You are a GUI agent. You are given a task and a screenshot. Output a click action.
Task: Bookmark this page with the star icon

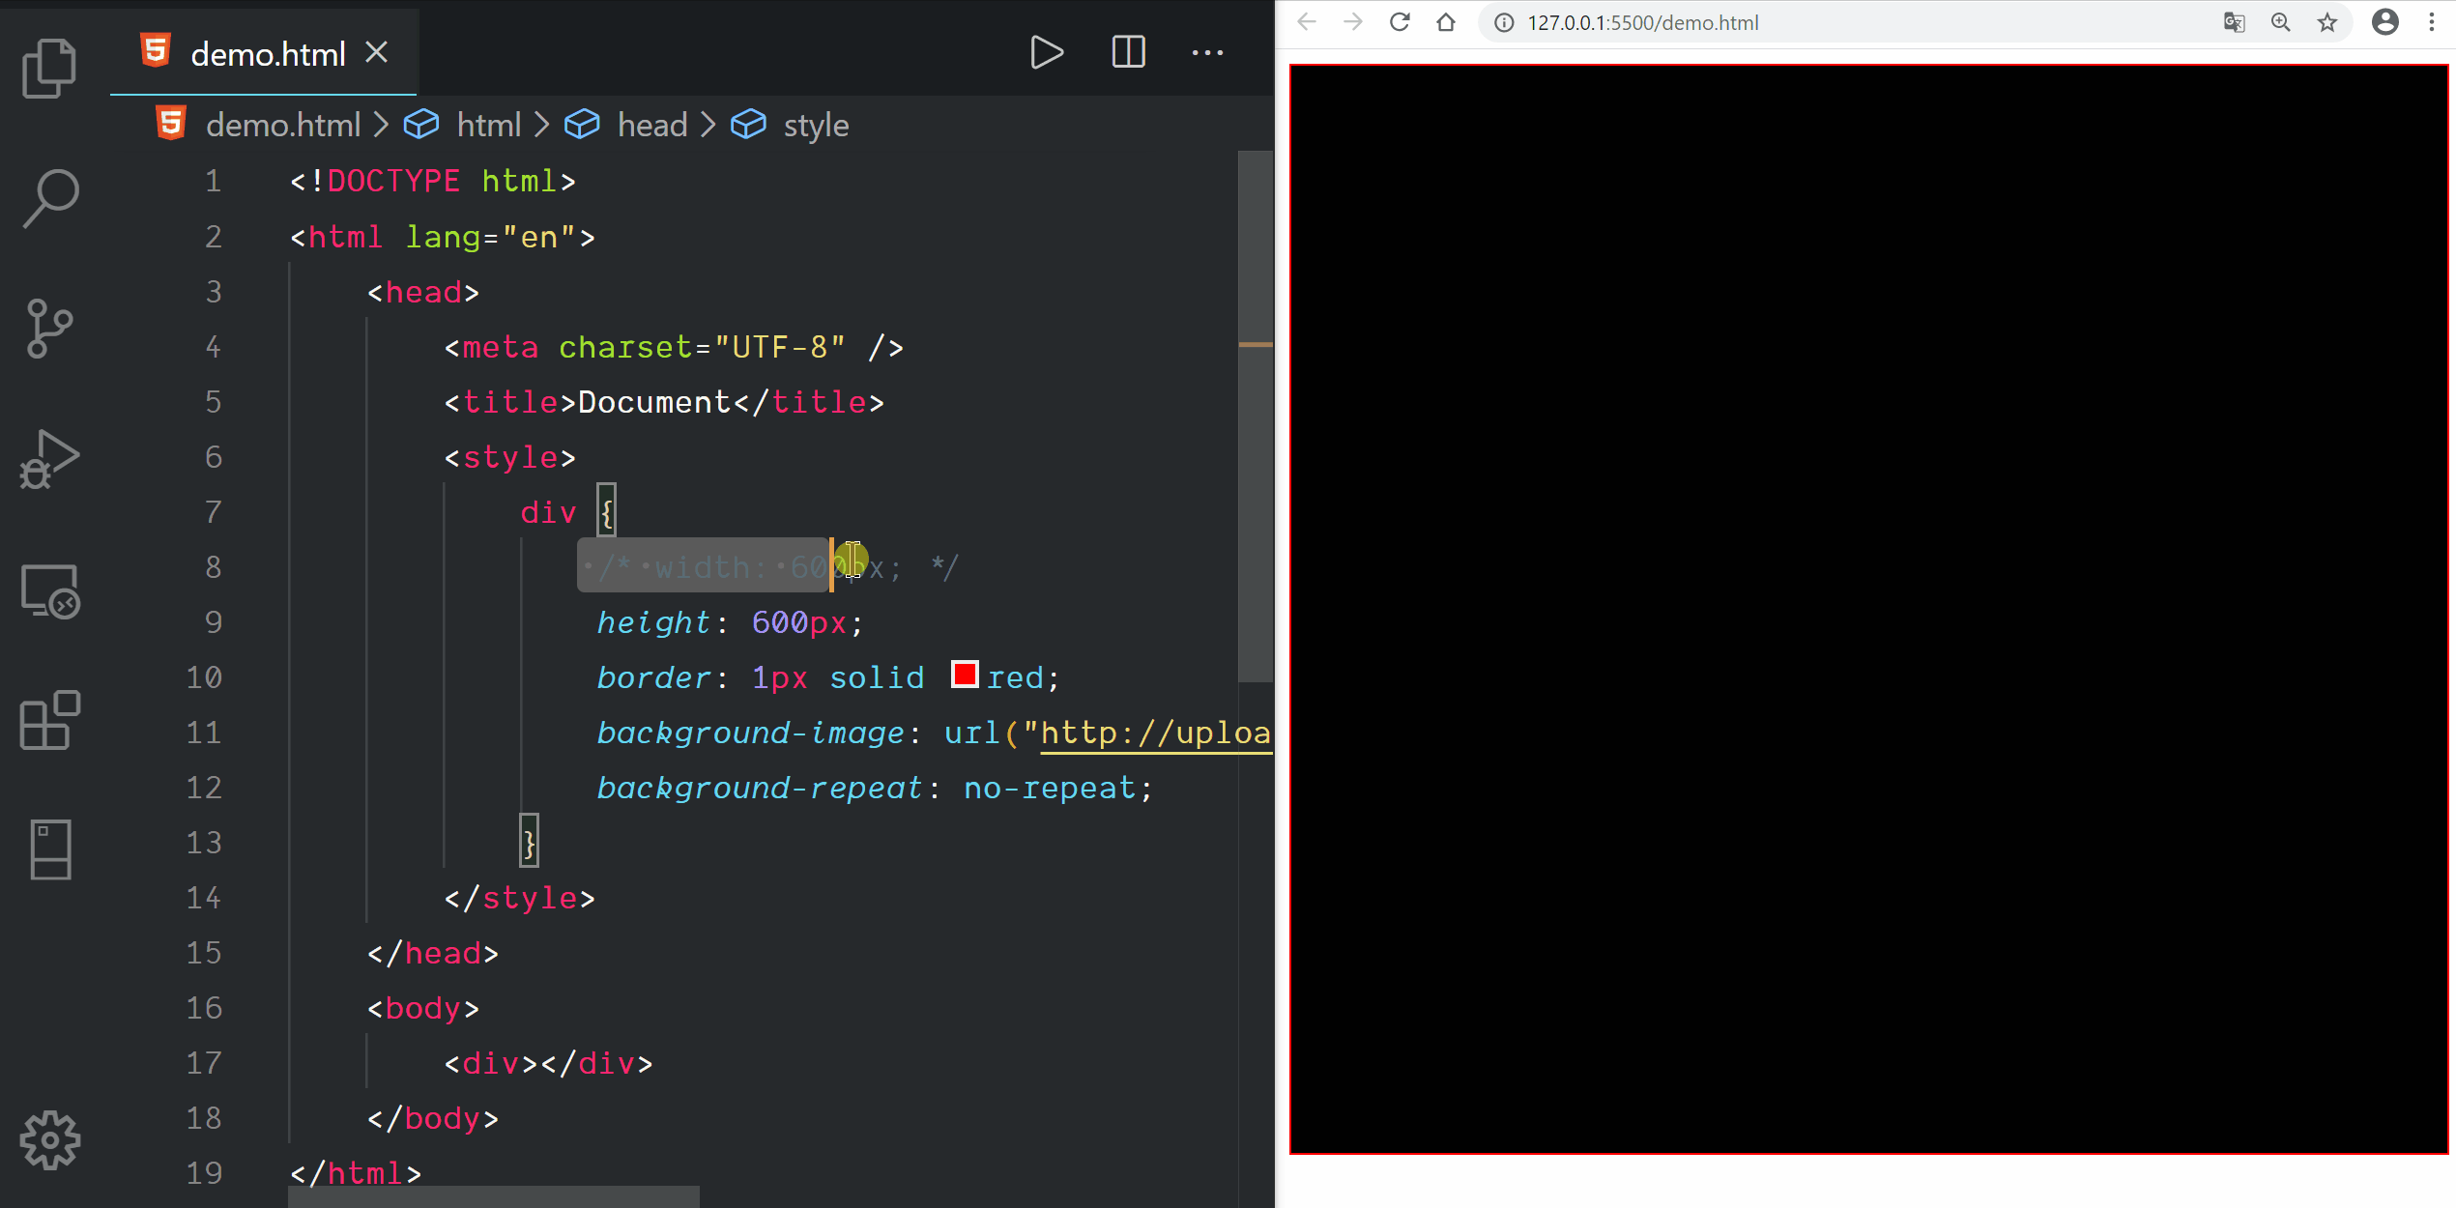(2327, 22)
